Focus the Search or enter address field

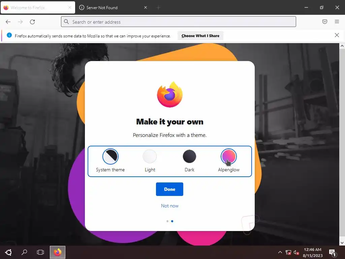[x=179, y=22]
